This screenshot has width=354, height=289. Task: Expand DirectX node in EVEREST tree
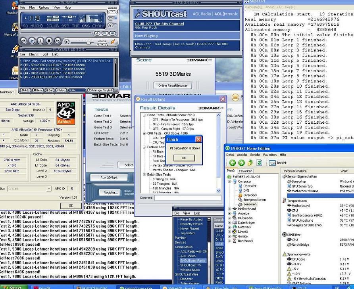tap(229, 232)
